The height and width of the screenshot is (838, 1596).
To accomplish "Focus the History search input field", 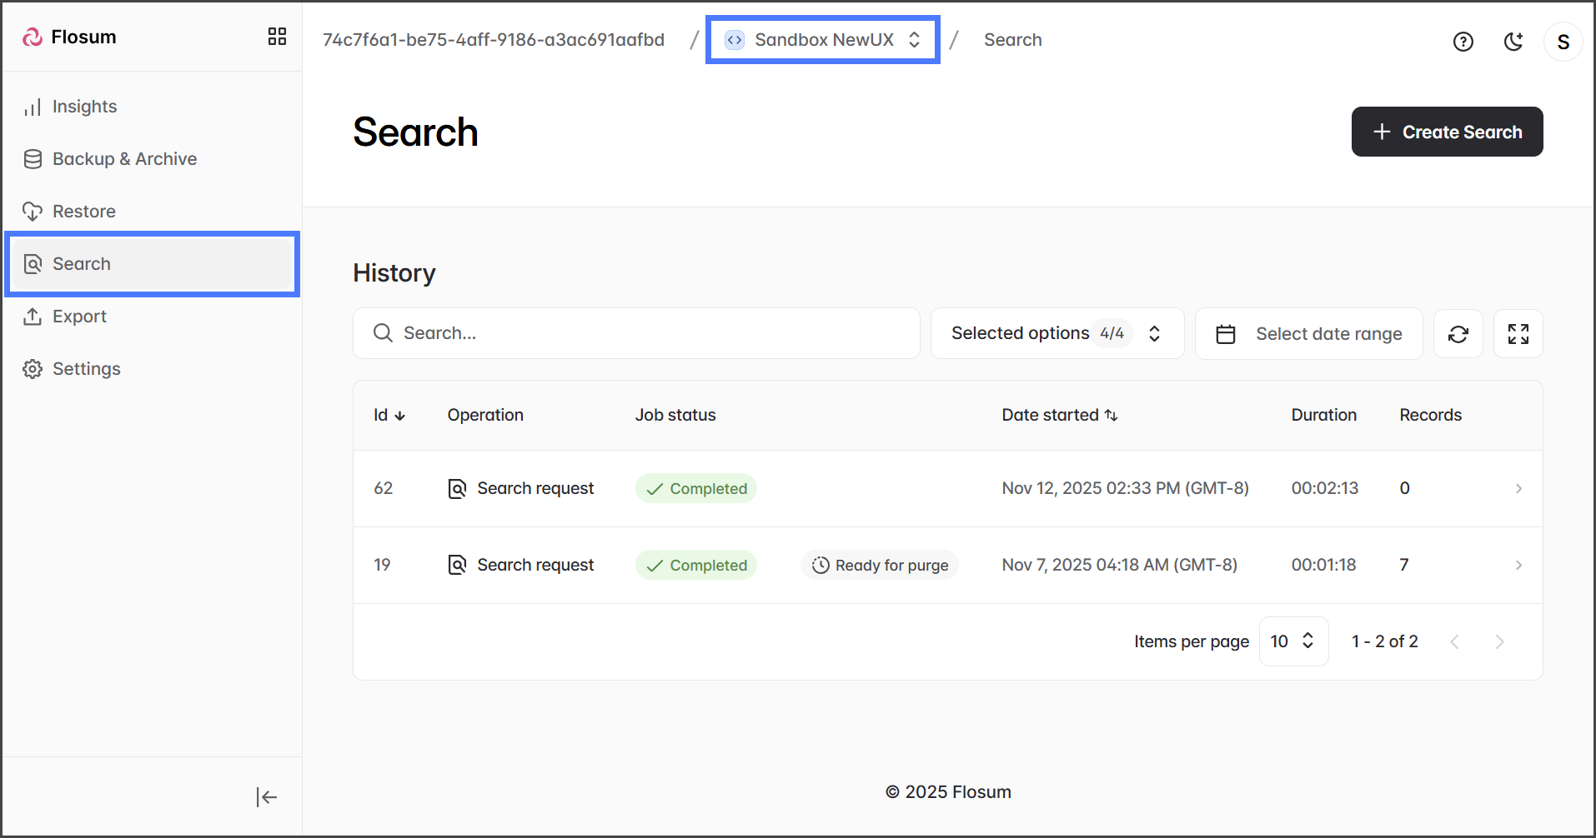I will (636, 333).
